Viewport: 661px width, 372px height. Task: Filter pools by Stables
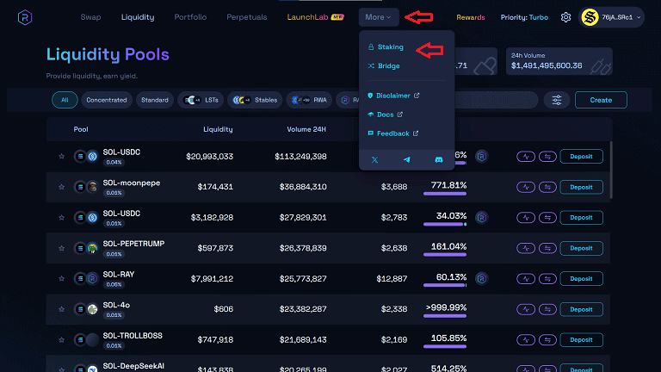[255, 100]
